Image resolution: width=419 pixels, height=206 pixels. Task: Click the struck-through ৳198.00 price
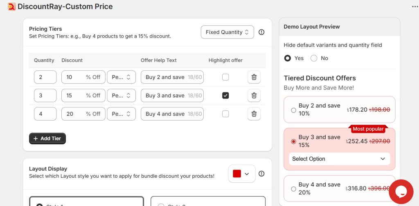379,110
